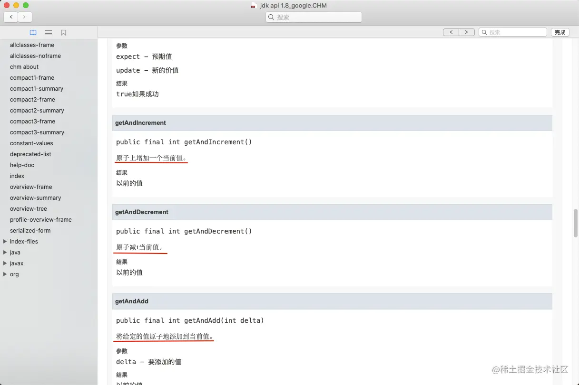Show table of contents book icon

[33, 33]
